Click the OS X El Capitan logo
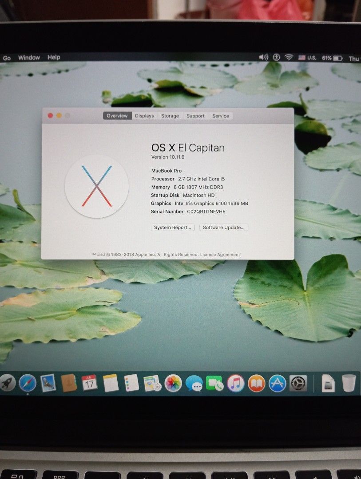 (x=97, y=186)
